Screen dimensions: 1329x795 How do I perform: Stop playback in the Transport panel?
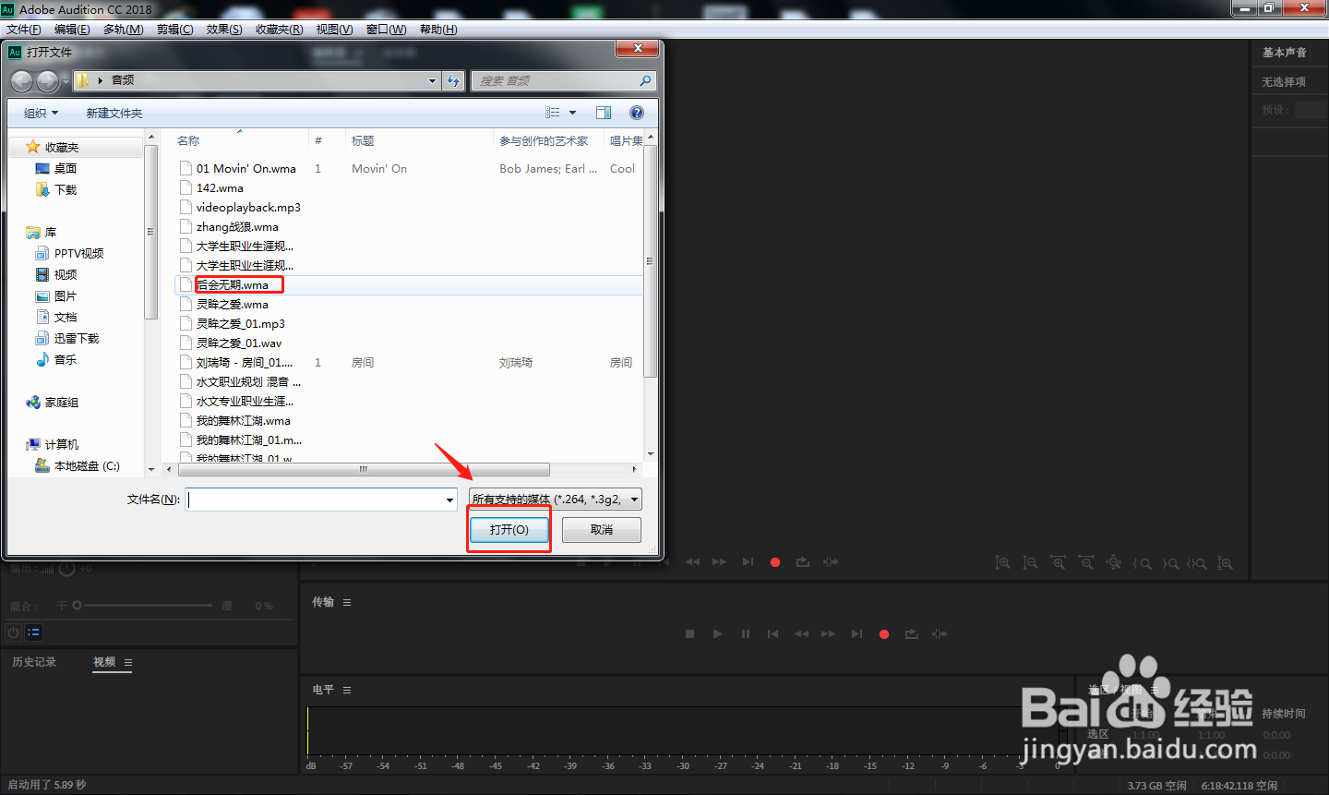click(x=689, y=634)
